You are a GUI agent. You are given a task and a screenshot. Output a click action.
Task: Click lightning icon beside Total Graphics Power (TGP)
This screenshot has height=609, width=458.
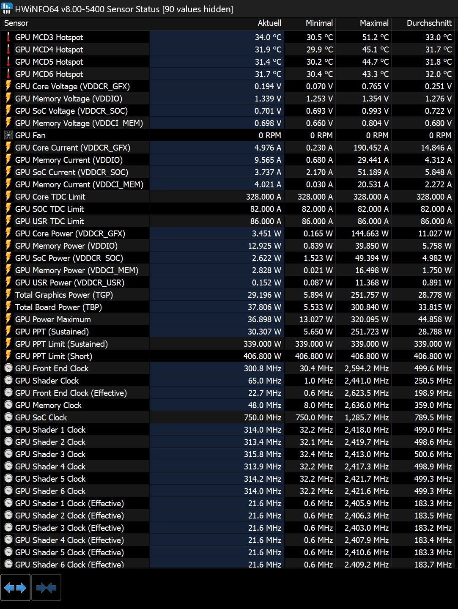point(8,295)
